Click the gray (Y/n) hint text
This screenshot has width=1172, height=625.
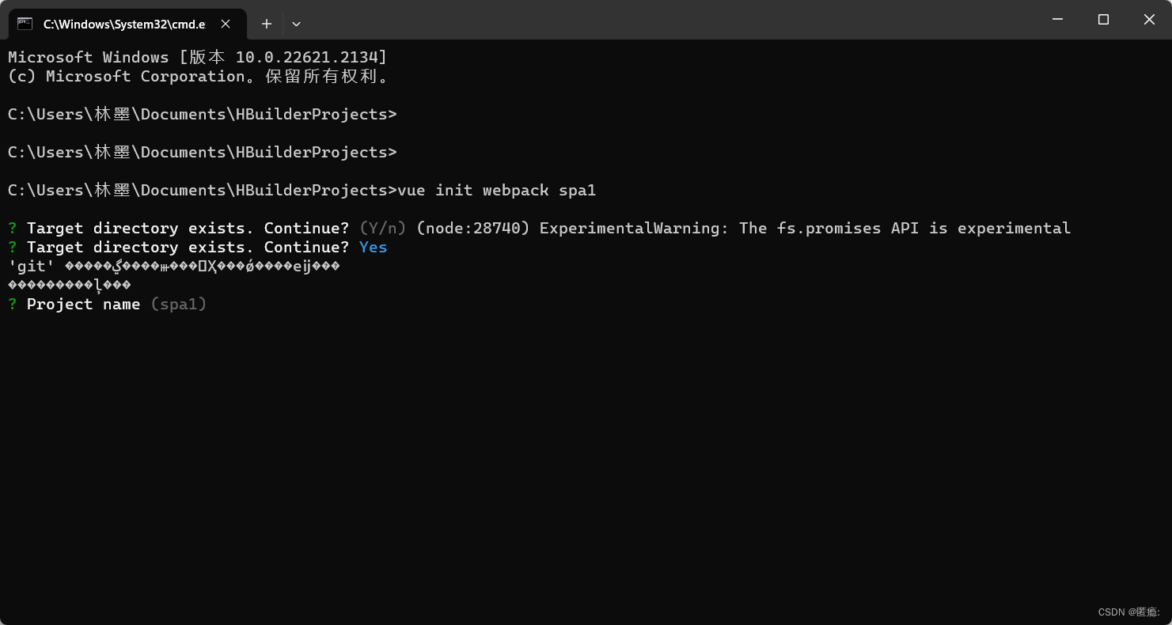pos(382,228)
